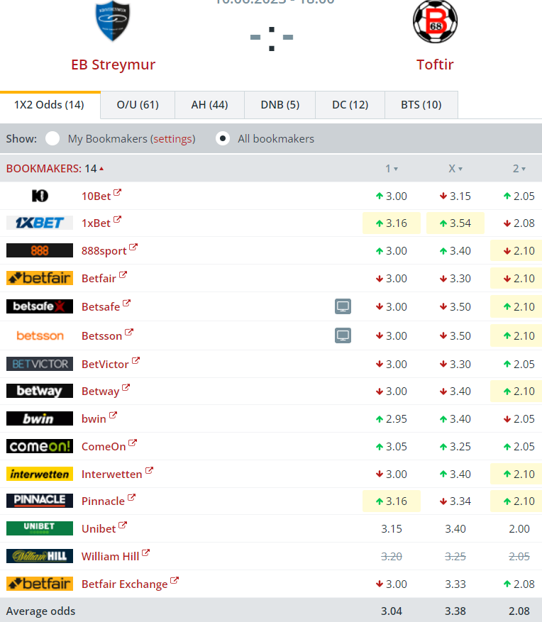Click the William Hill logo

point(40,556)
